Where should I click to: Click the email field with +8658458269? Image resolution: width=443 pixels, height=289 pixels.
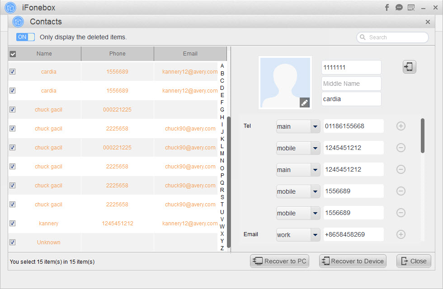tap(353, 234)
